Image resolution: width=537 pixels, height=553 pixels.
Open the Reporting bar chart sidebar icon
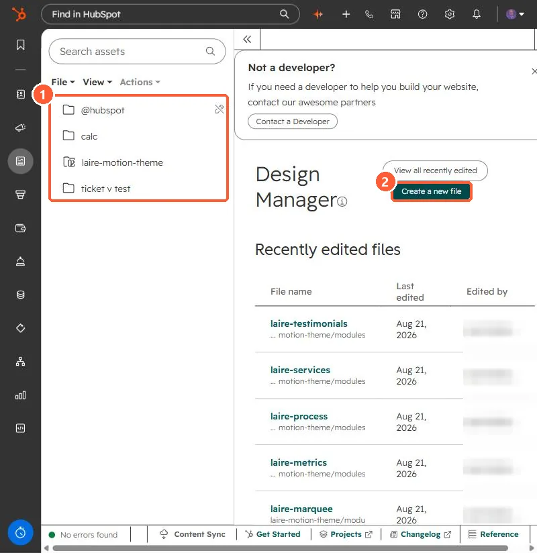(20, 395)
